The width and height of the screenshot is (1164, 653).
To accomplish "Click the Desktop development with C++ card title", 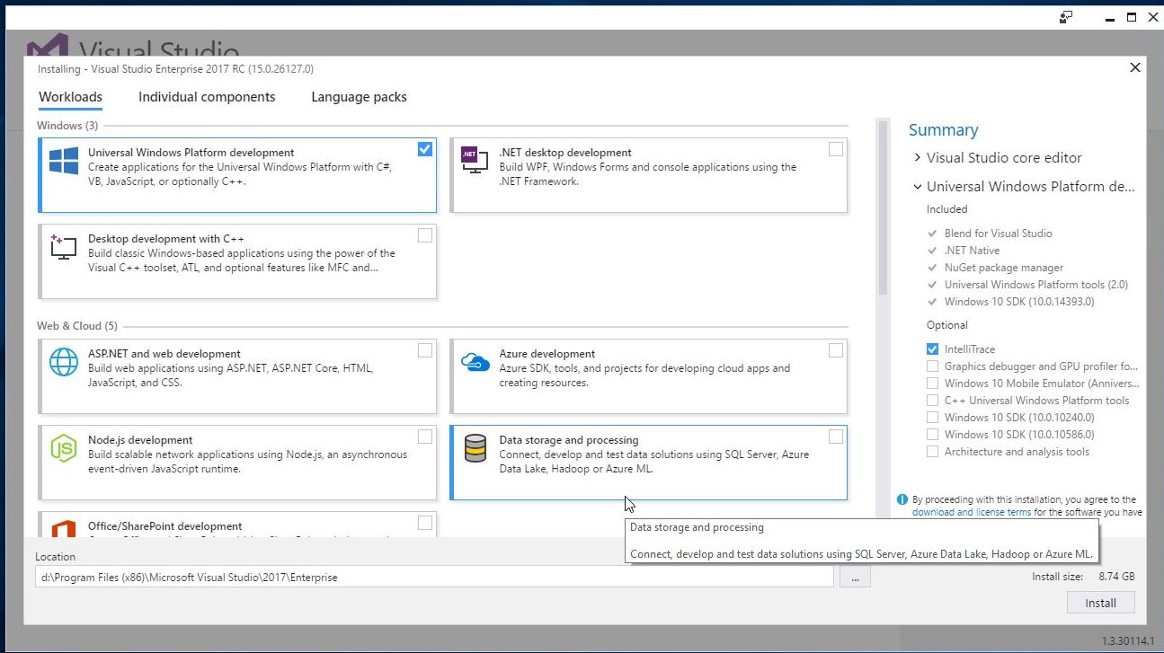I will (166, 239).
